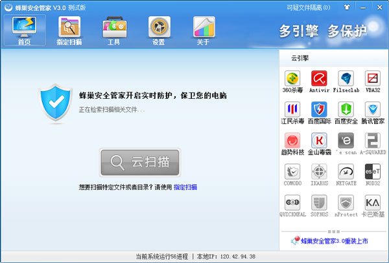Click the NOD32 engine icon
Viewport: 389px width, 263px height.
coord(373,171)
